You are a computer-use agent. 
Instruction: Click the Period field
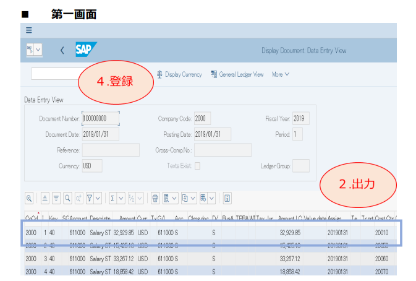point(297,134)
